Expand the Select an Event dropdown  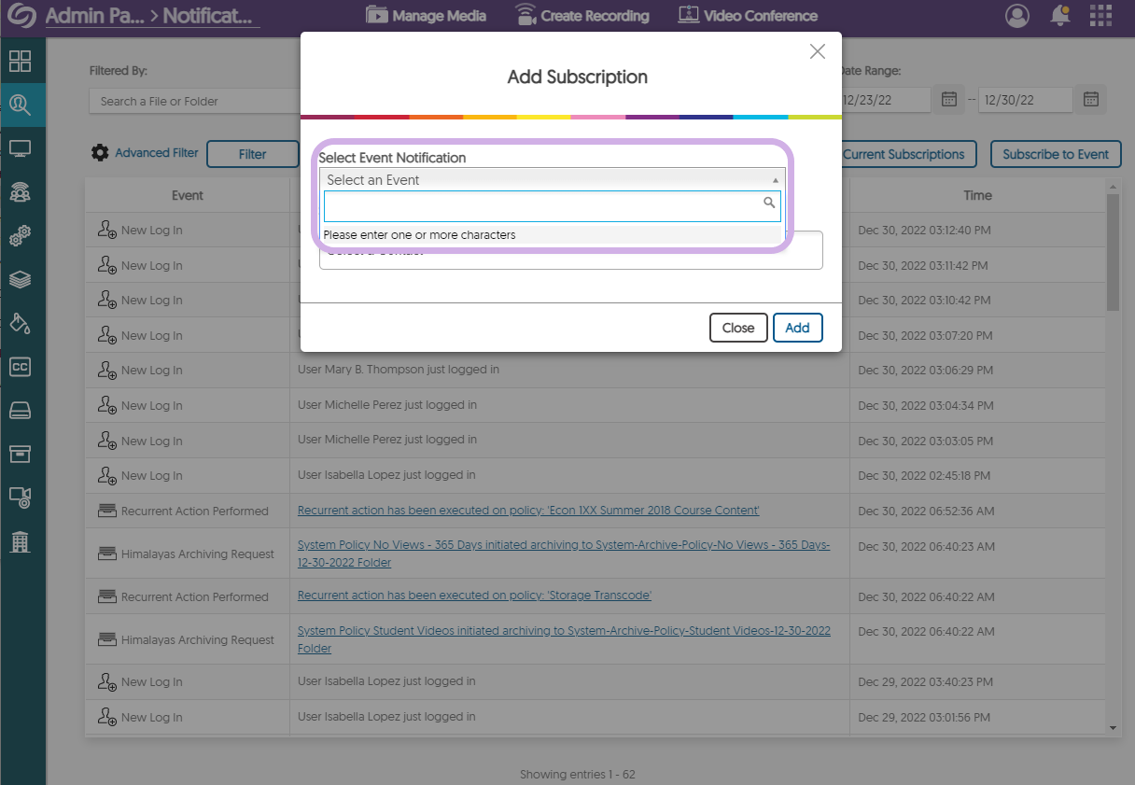[x=552, y=180]
